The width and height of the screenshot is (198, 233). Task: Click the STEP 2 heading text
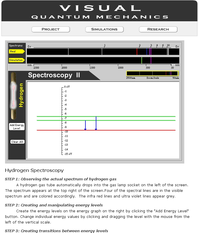(54, 205)
